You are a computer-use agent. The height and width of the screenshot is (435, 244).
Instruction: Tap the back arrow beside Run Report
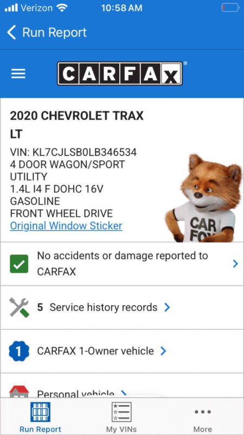(x=11, y=33)
